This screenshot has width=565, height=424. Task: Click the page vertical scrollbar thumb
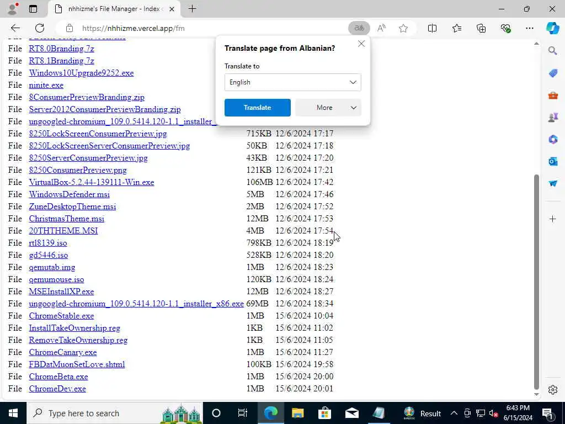[x=536, y=282]
